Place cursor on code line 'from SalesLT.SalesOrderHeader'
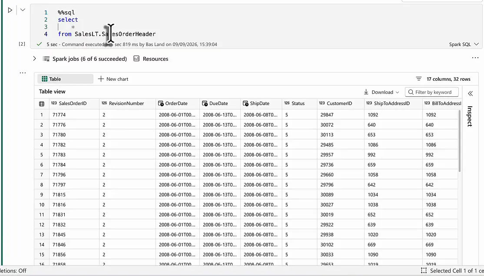This screenshot has width=484, height=276. pos(107,34)
